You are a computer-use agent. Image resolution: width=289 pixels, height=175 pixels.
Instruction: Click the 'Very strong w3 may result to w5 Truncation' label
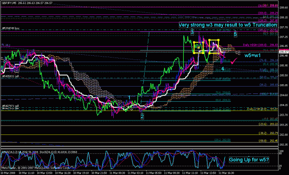coord(228,25)
